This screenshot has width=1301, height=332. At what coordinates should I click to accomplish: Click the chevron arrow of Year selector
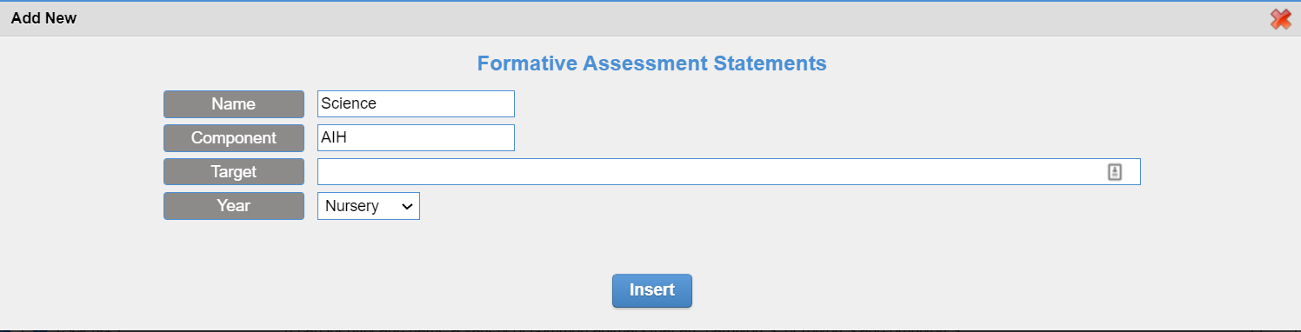tap(406, 206)
